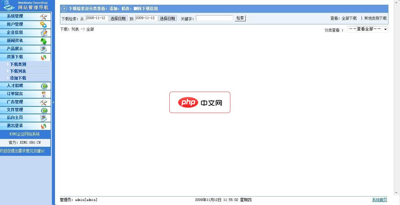This screenshot has height=205, width=400.
Task: Click the 系统管理 tools icon
Action: tap(43, 17)
